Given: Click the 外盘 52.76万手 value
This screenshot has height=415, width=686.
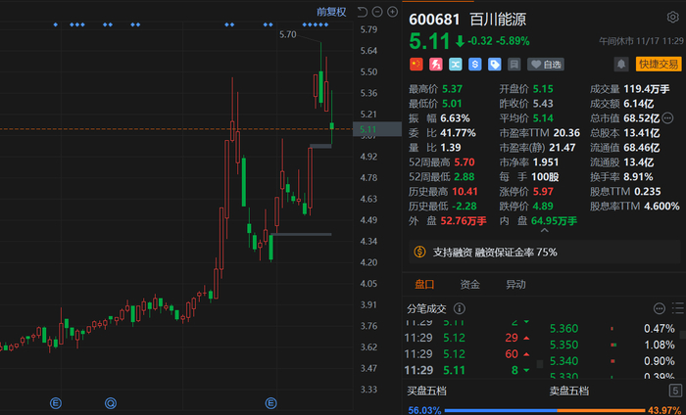Looking at the screenshot, I should [464, 221].
